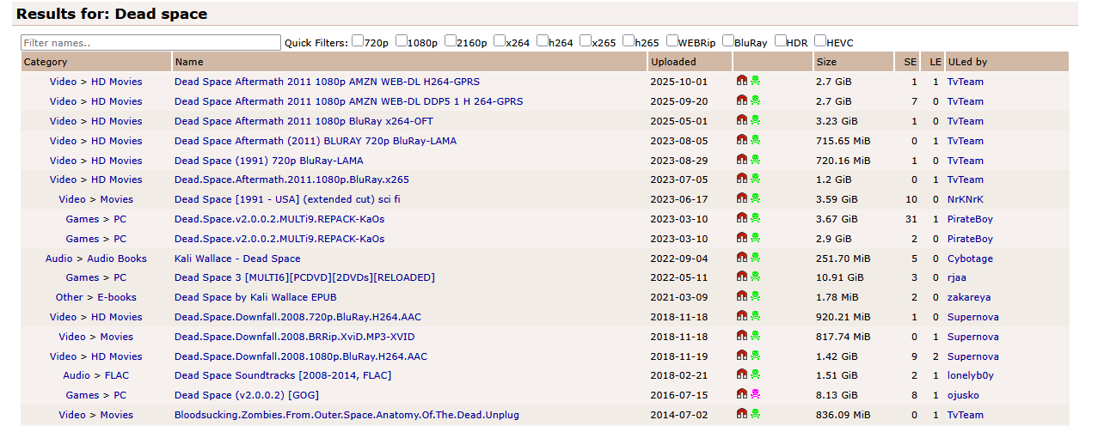Check the HDR quick filter

(x=781, y=40)
